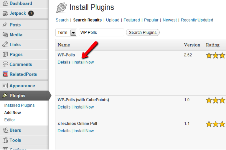226x150 pixels.
Task: Switch to the Featured plugins tab
Action: pyautogui.click(x=132, y=20)
